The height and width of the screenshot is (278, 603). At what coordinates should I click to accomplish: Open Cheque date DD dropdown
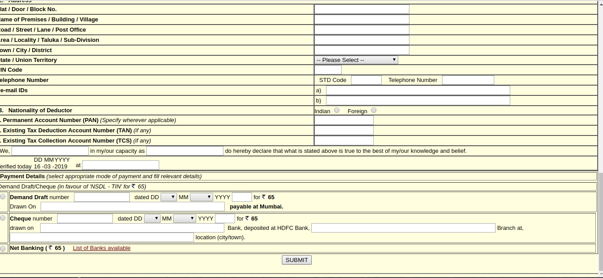152,218
